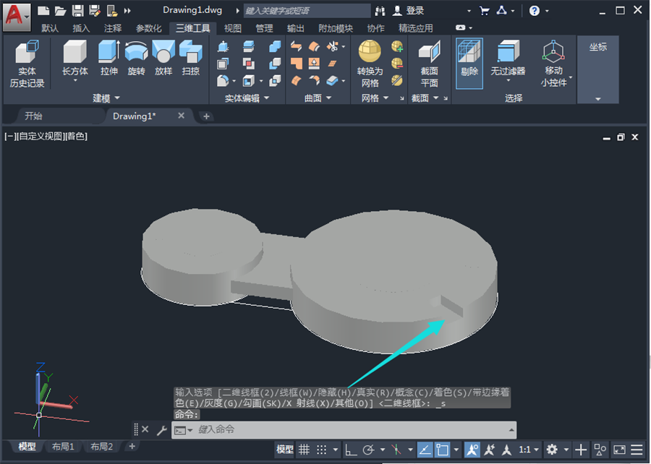Screen dimensions: 651x464
Task: Toggle polar tracking in status bar
Action: [368, 450]
